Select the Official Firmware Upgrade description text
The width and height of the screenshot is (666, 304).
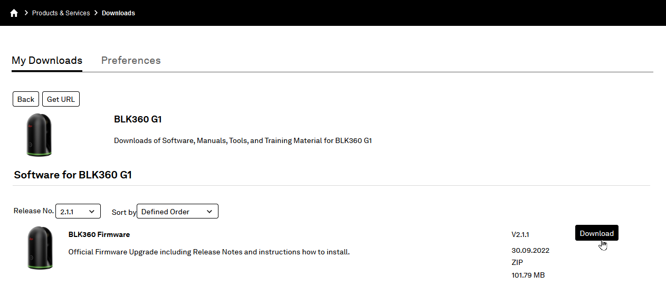(209, 252)
